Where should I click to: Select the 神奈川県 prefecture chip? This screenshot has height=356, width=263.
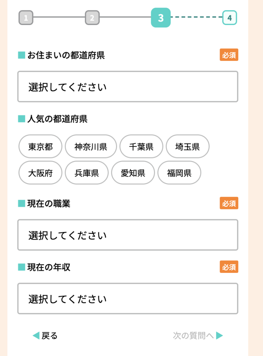[91, 146]
